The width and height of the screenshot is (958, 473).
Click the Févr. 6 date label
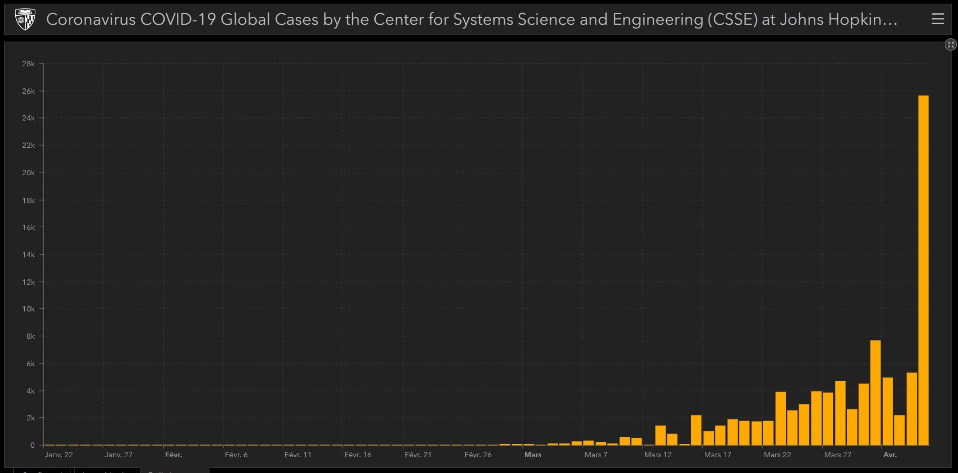236,455
